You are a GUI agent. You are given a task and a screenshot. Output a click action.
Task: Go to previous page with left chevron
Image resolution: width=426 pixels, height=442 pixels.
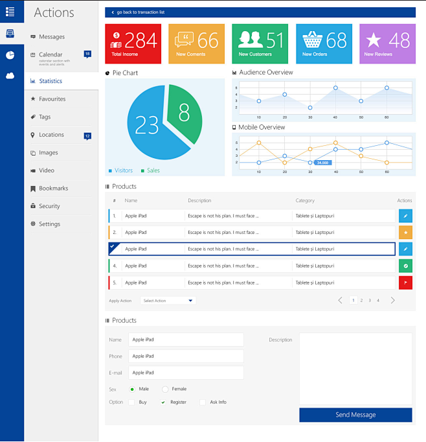coord(340,300)
